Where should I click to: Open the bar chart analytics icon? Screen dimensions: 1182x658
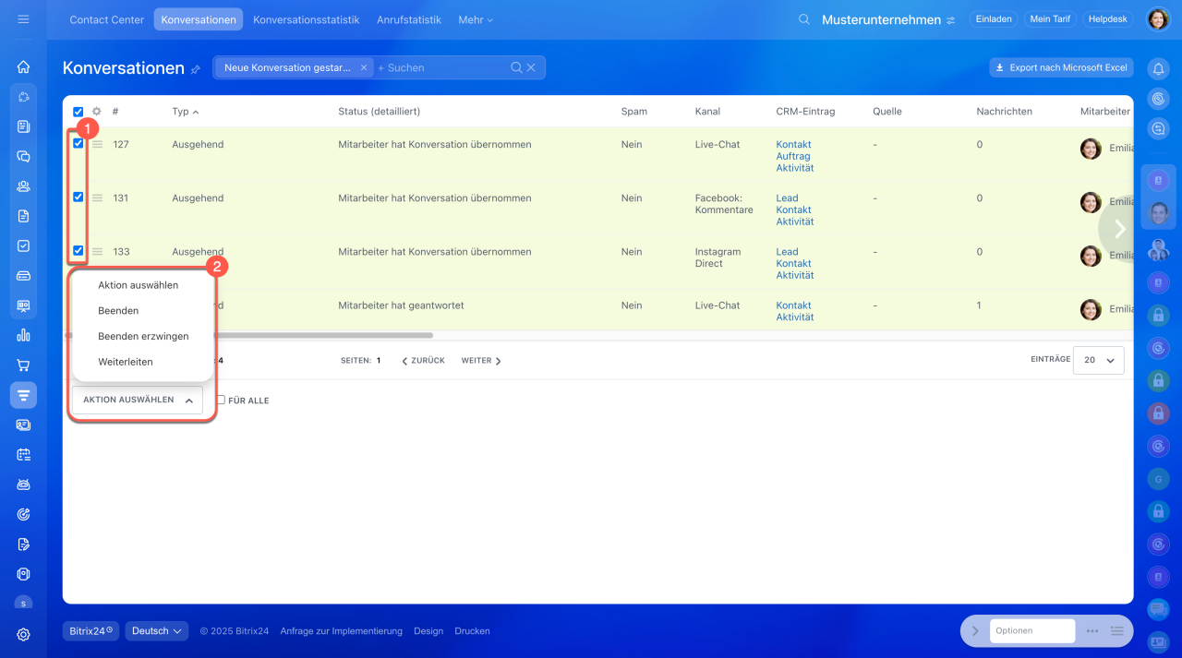pos(23,335)
